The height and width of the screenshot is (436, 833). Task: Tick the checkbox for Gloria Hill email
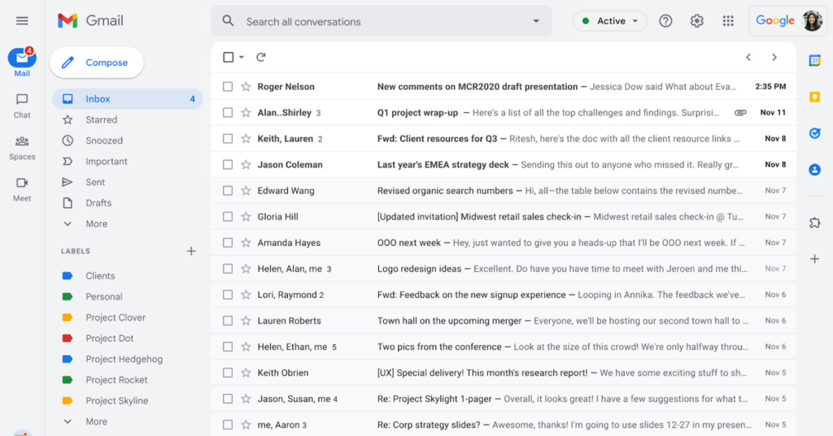click(x=229, y=217)
